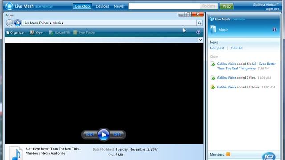Click the help icon in the folder toolbar
The width and height of the screenshot is (285, 160).
point(198,32)
